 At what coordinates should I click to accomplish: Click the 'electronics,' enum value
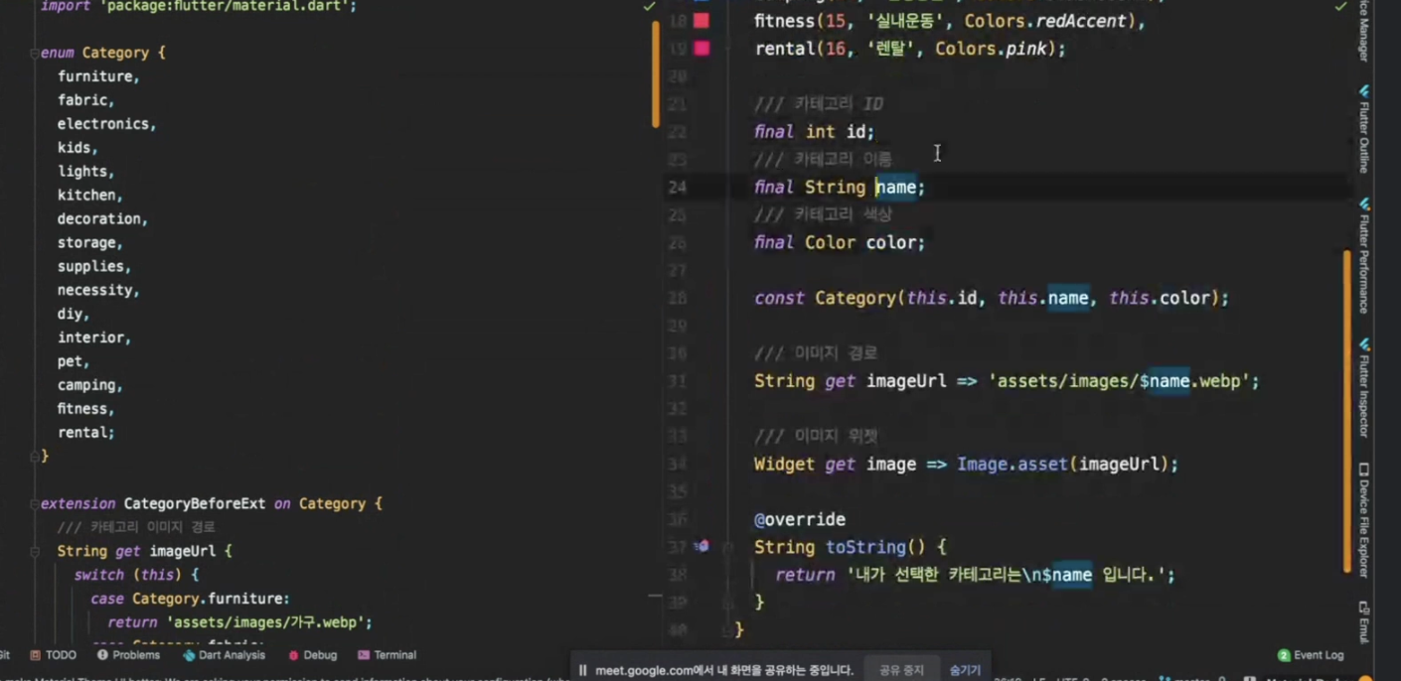coord(106,124)
